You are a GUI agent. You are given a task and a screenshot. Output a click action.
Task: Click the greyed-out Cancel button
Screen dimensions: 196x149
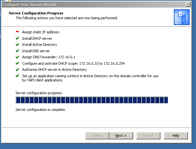(148, 136)
